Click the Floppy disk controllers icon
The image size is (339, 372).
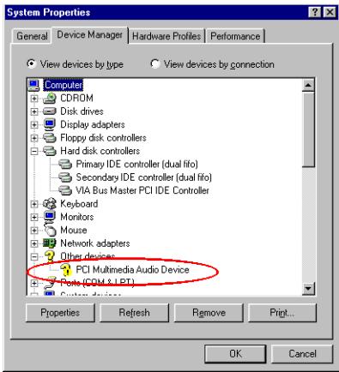(x=50, y=138)
